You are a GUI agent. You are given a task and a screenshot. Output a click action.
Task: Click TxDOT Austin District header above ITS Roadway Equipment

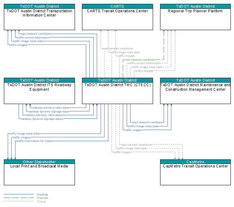(x=39, y=80)
